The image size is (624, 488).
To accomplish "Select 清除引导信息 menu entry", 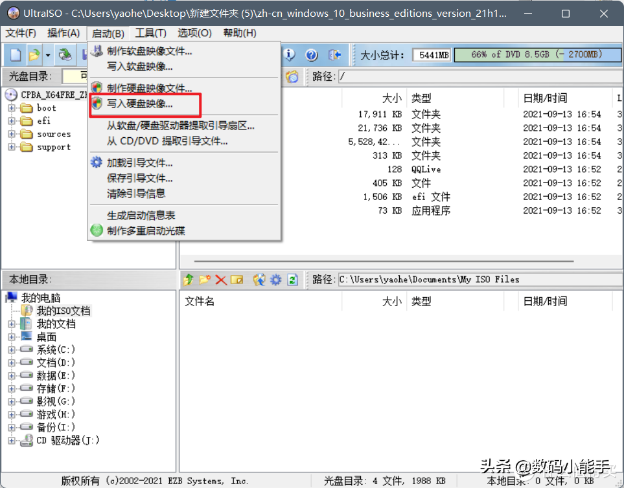I will 184,194.
